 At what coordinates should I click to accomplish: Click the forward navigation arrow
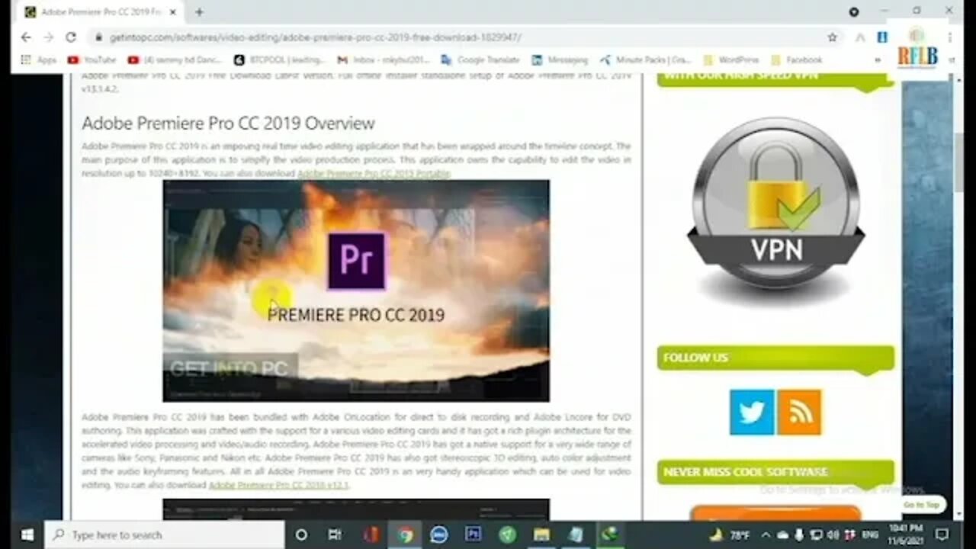point(48,37)
